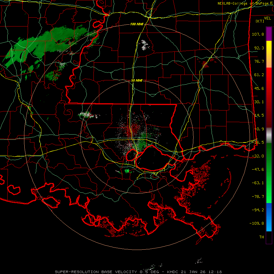Select the 61.2 velocity scale value
274x274 pixels.
pyautogui.click(x=259, y=75)
